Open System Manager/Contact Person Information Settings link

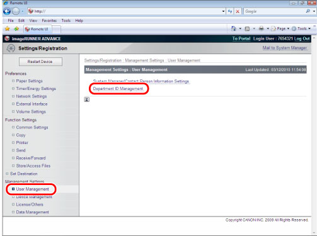pyautogui.click(x=141, y=81)
